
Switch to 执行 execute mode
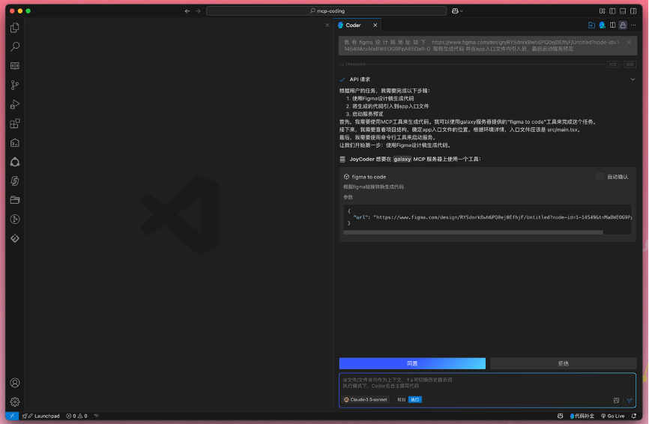tap(415, 399)
